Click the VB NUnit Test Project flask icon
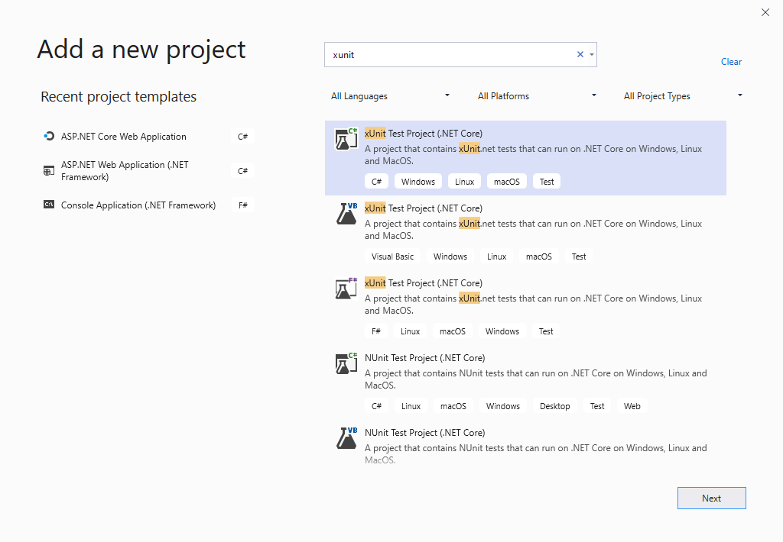The image size is (783, 542). 346,438
